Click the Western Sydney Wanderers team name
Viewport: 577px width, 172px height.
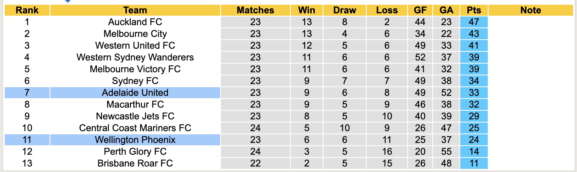(x=135, y=57)
